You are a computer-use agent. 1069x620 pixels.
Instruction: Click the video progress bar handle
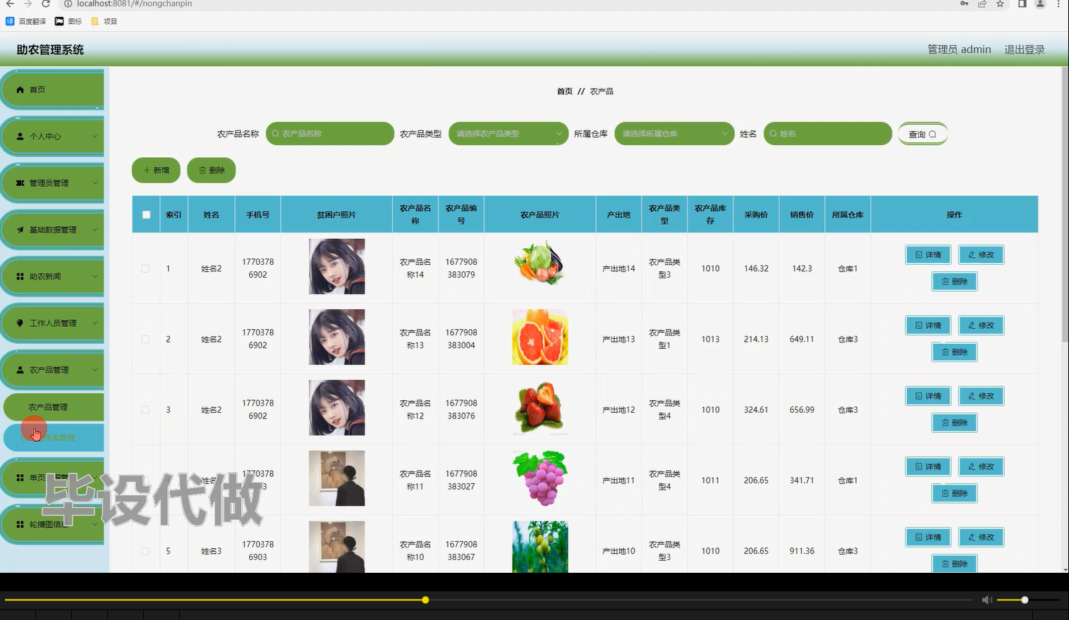425,600
